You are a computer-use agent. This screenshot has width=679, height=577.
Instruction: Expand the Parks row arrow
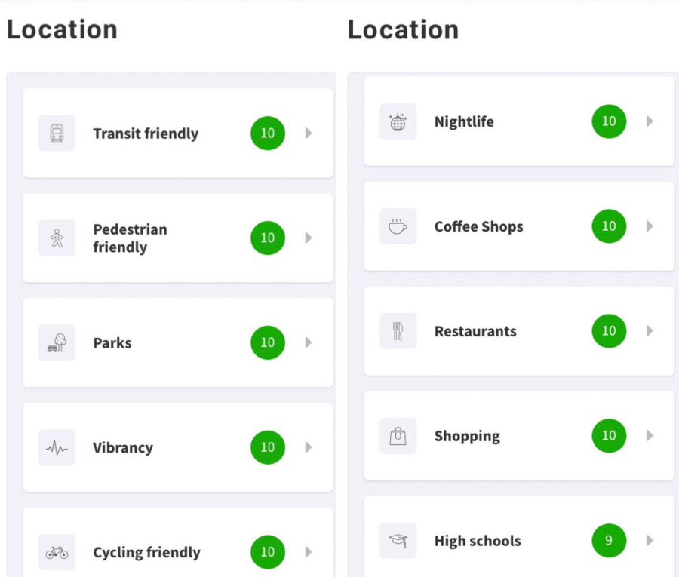pos(309,343)
